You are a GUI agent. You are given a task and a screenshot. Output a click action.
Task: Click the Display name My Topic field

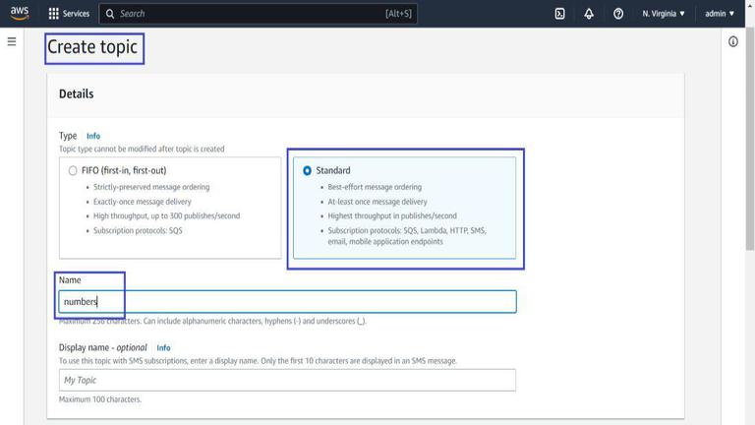tap(287, 380)
